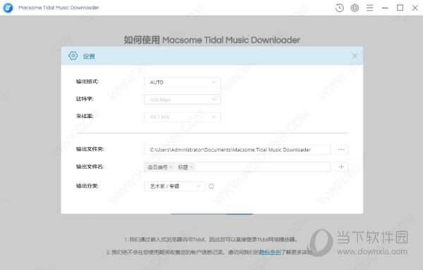Remove the 标题 filename tag

point(191,167)
